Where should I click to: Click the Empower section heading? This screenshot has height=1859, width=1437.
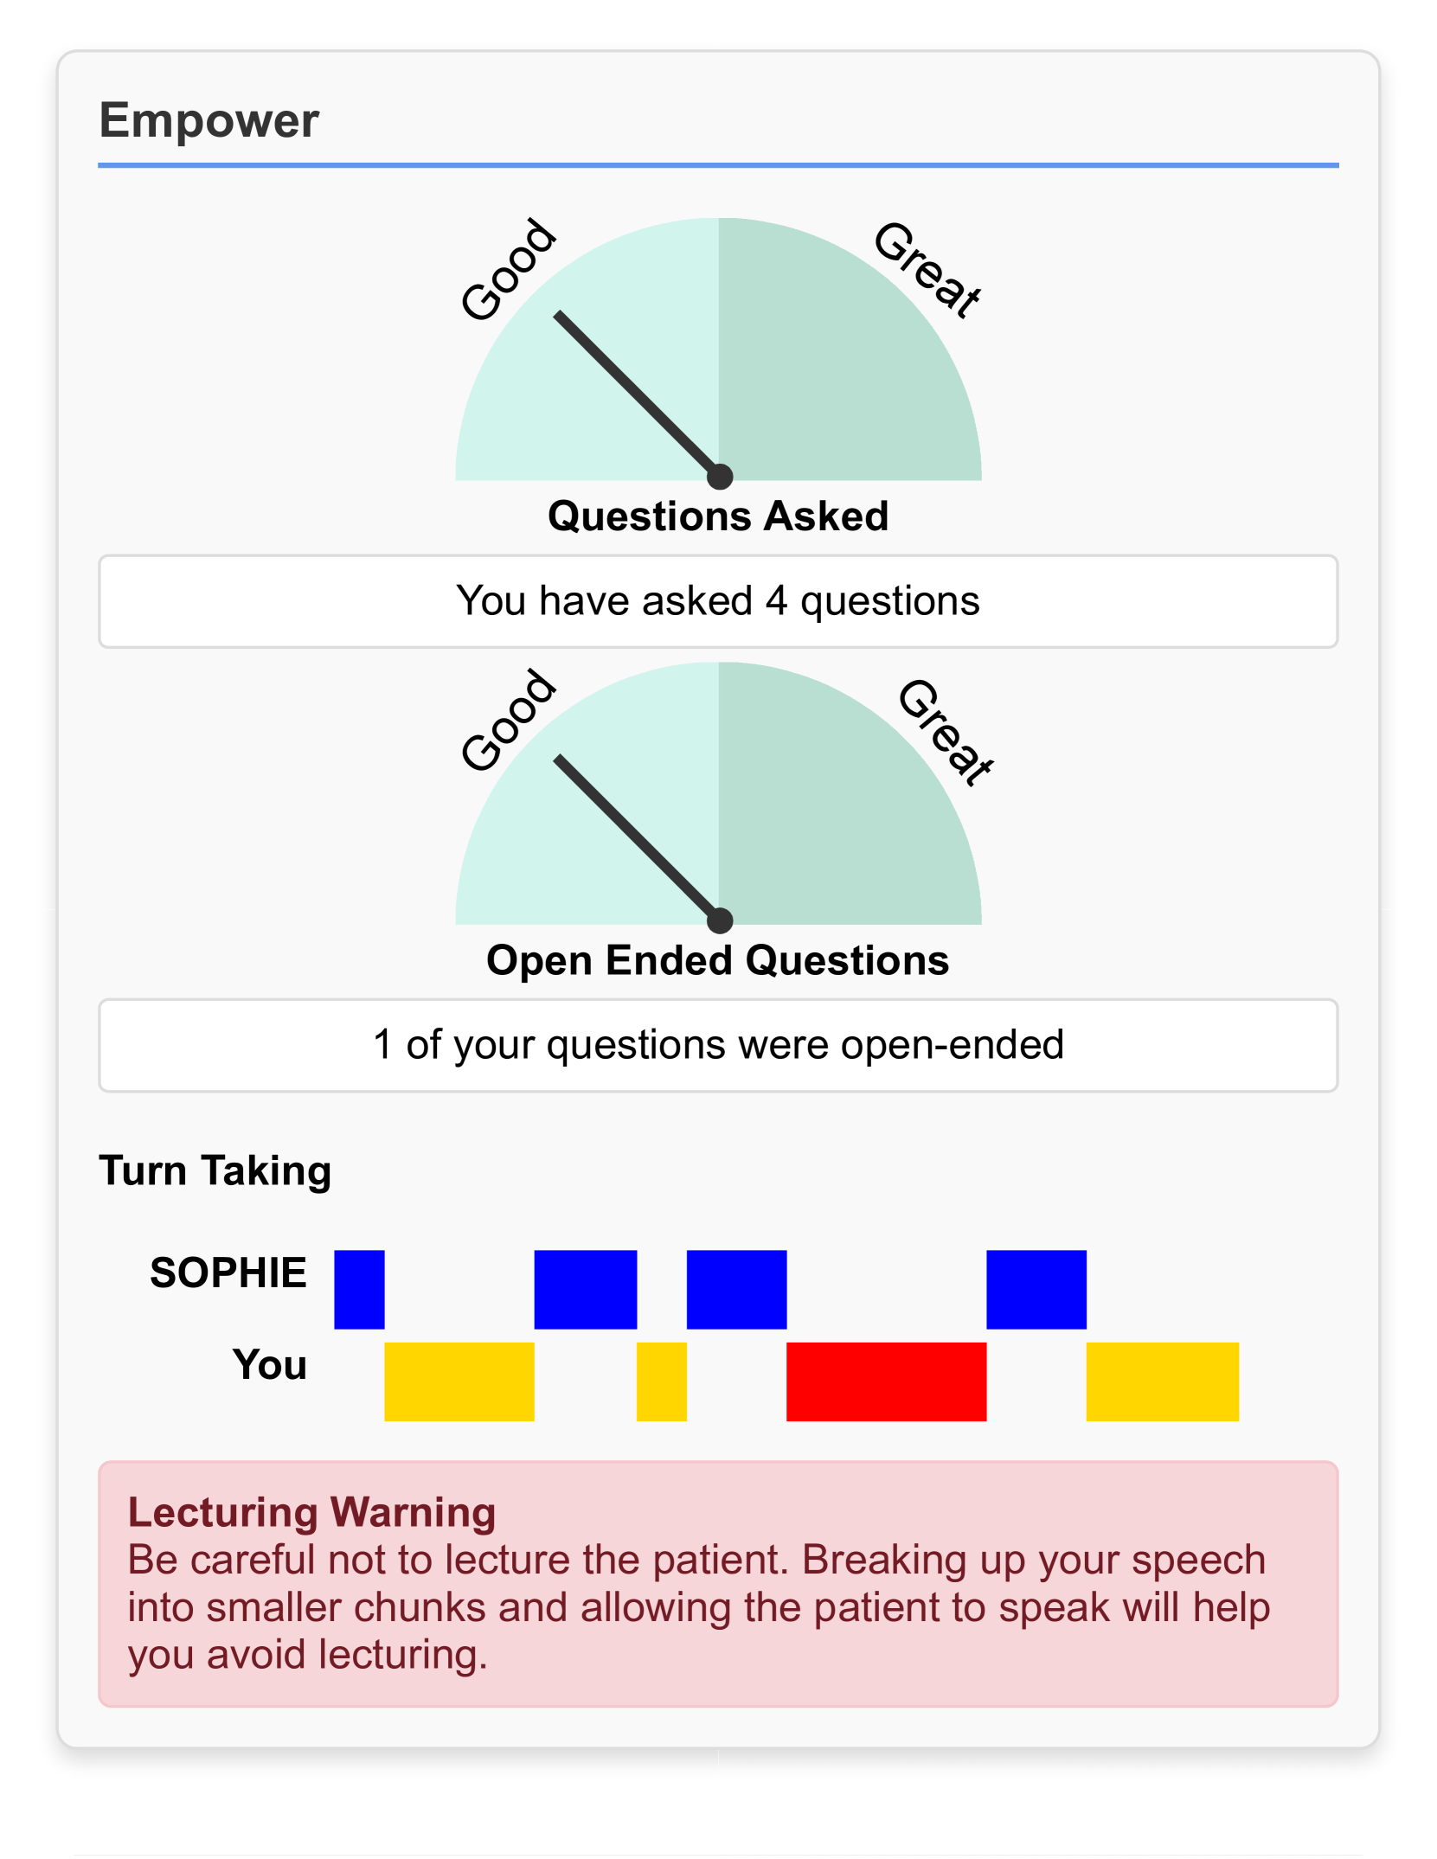point(208,120)
